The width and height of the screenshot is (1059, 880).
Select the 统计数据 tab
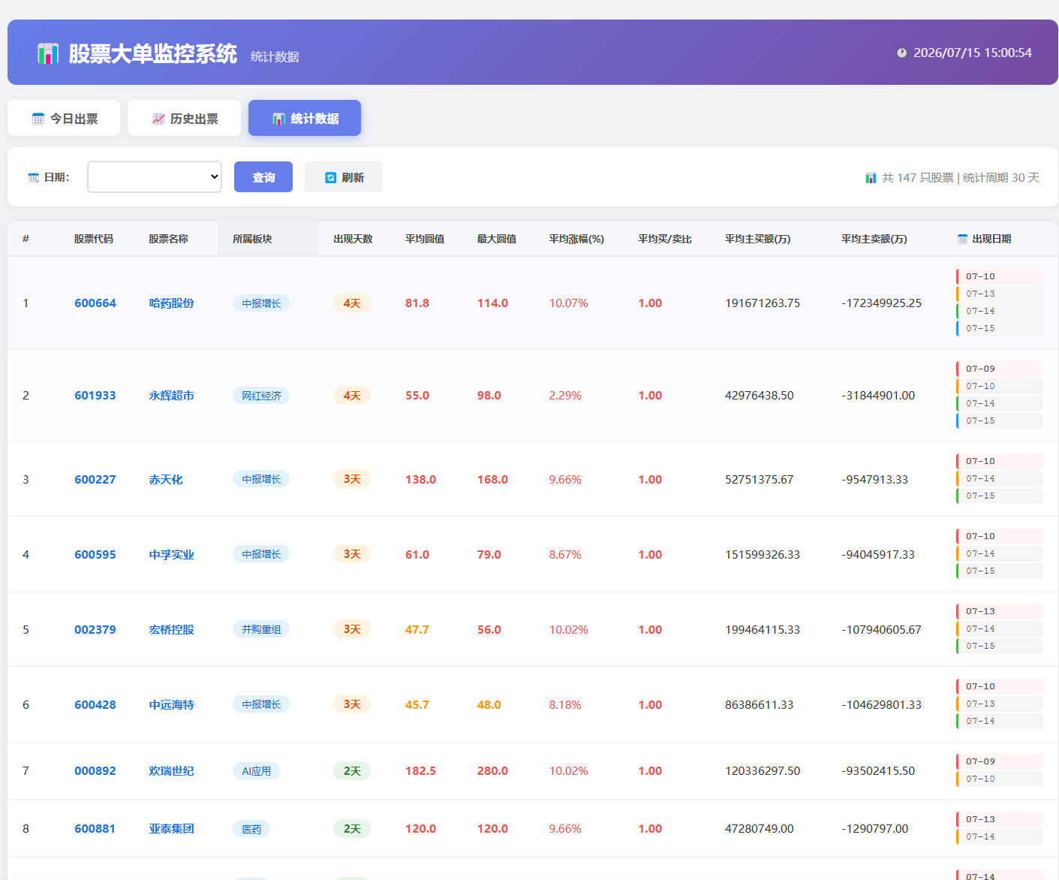pos(305,118)
